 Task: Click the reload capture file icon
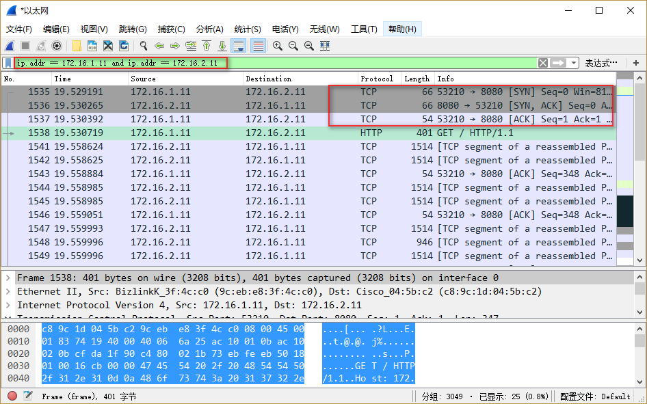(123, 46)
